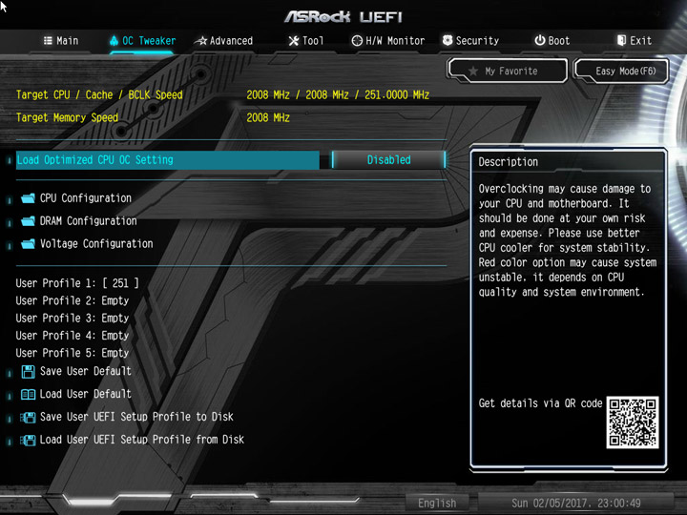Open CPU Configuration submenu
Viewport: 687px width, 515px height.
[86, 198]
